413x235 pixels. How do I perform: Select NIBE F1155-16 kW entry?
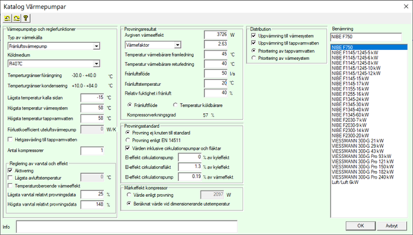pos(369,89)
